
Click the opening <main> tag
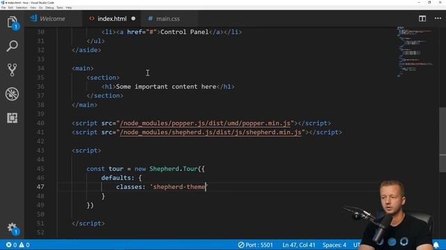(83, 69)
